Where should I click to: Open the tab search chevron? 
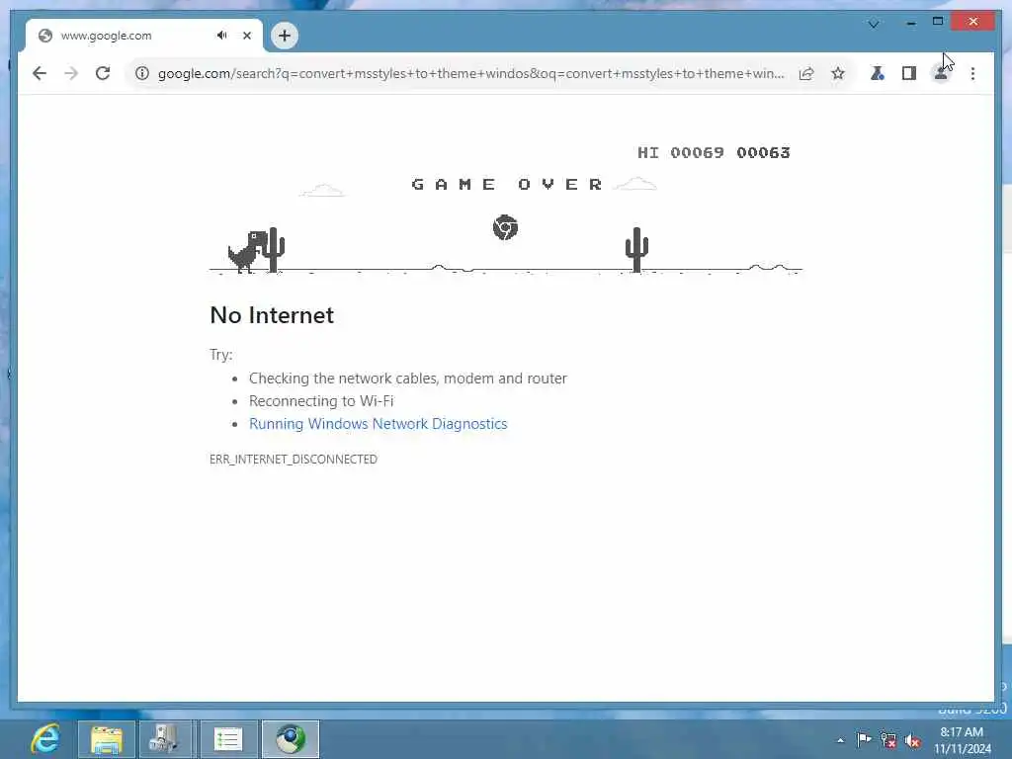[874, 25]
